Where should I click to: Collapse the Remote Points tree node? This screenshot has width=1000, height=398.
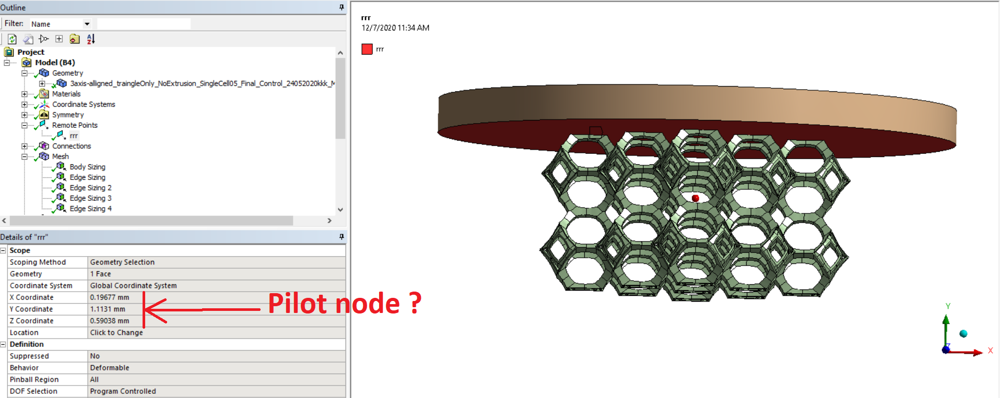coord(24,125)
